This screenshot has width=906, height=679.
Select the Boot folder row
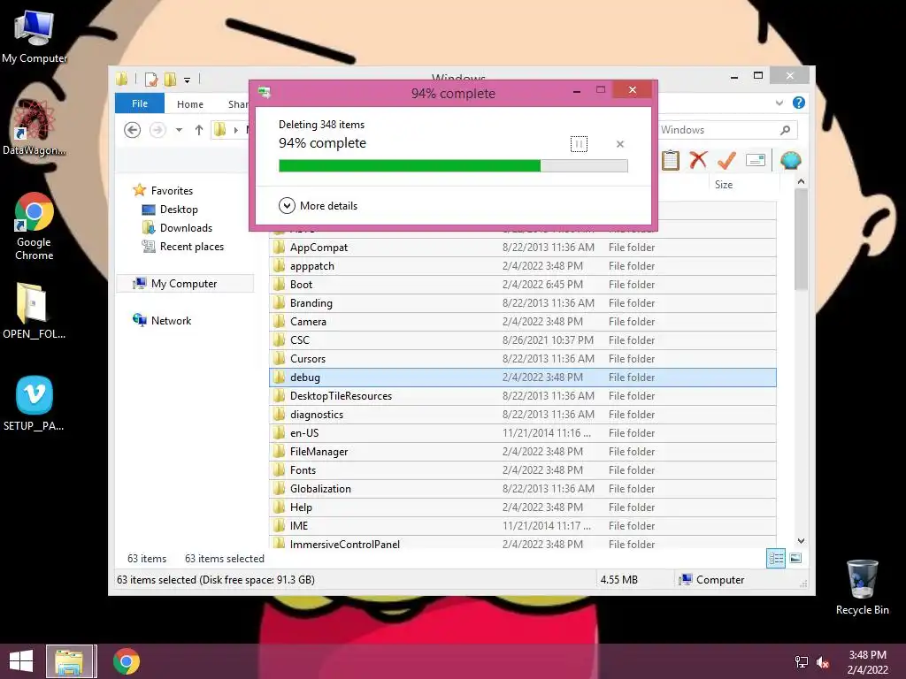(522, 284)
